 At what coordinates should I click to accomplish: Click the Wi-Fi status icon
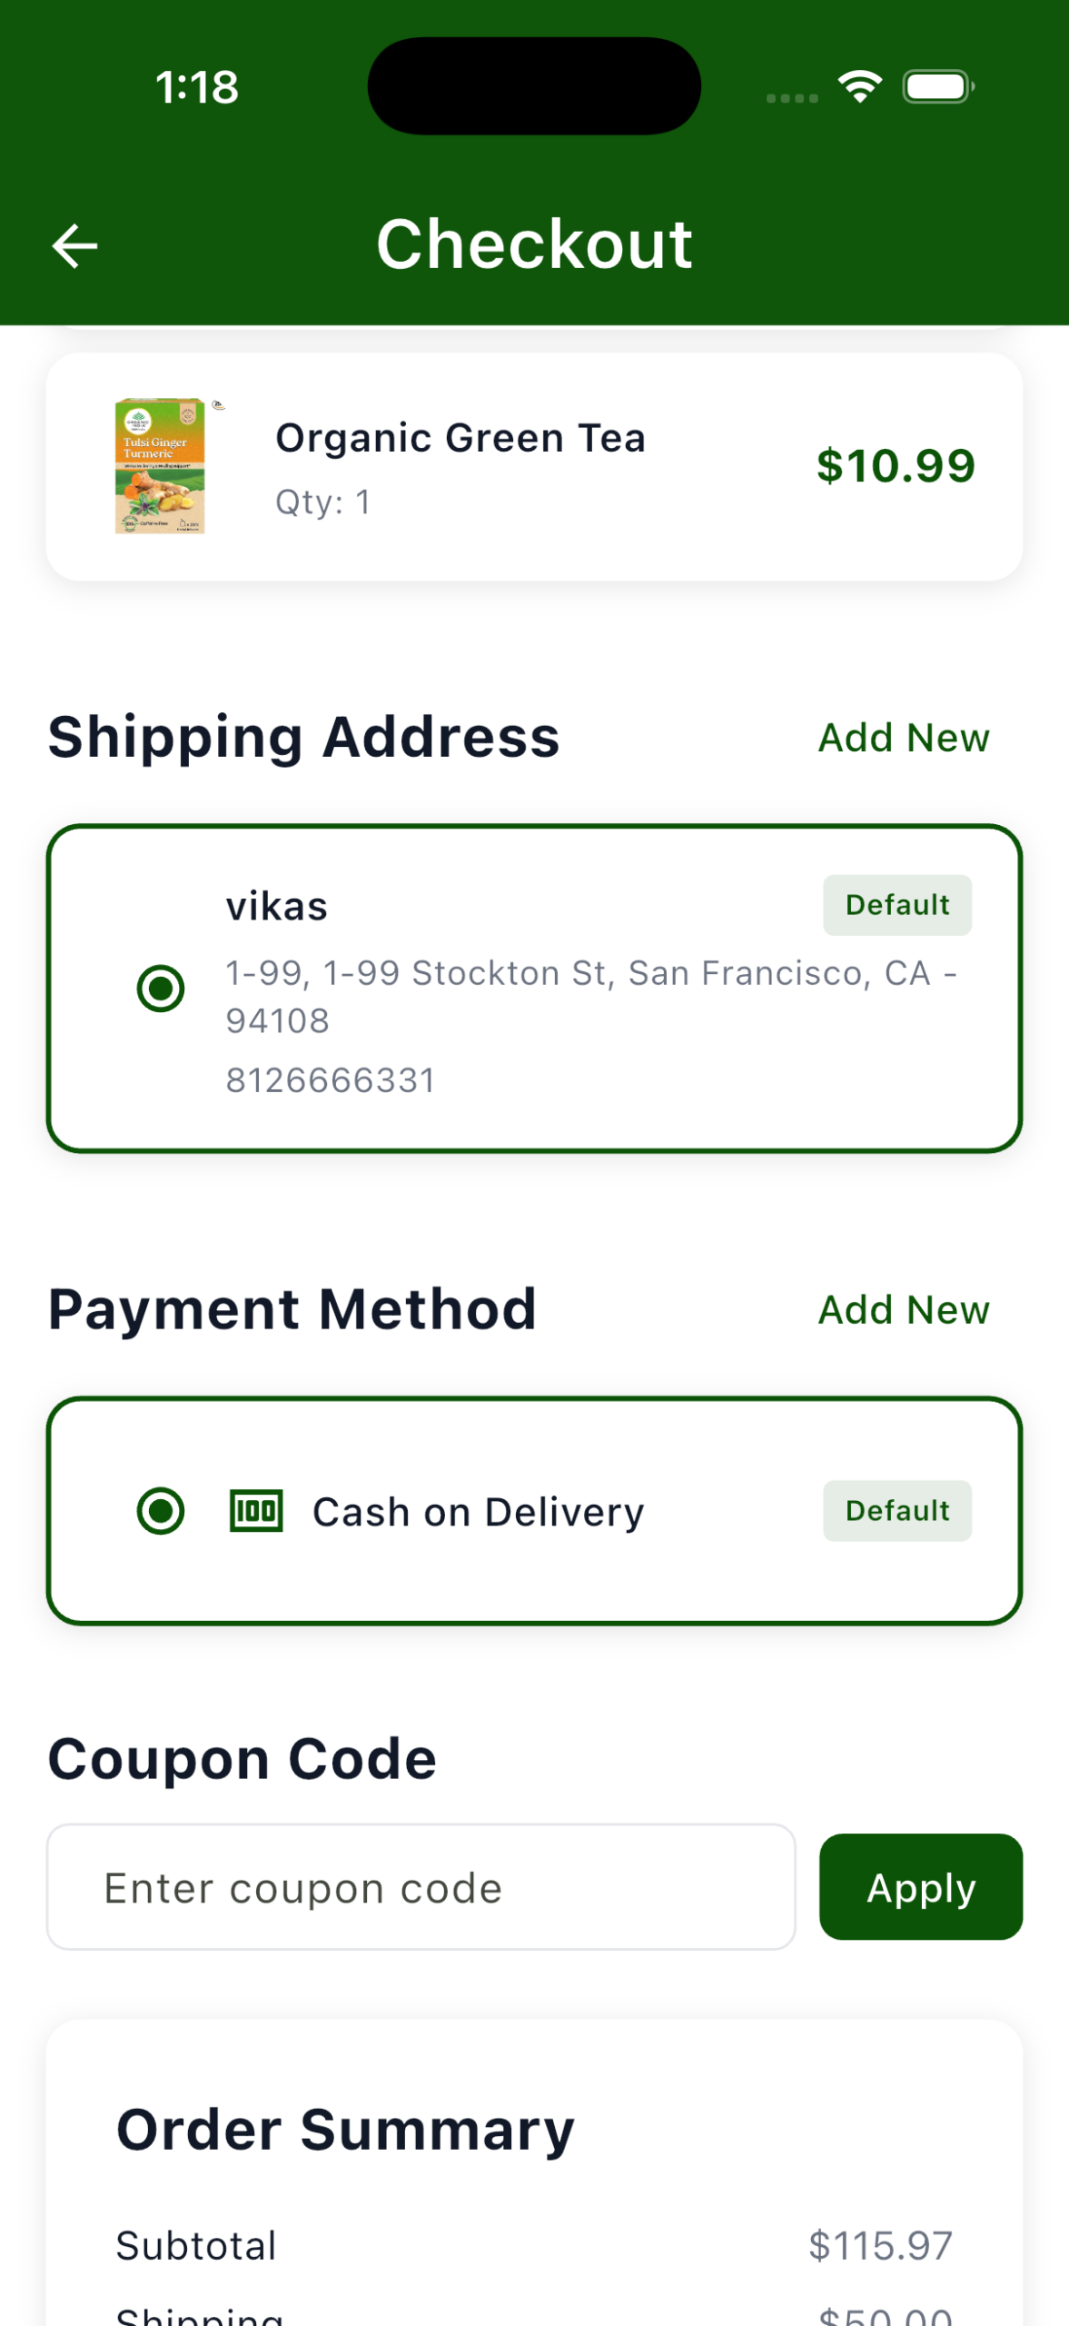pyautogui.click(x=859, y=86)
